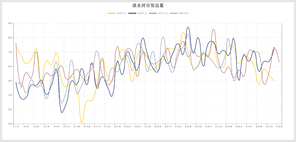Select the x-axis label 第53周
The width and height of the screenshot is (296, 142).
[279, 126]
